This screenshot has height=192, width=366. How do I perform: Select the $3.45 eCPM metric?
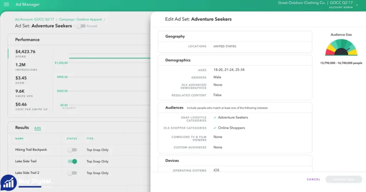(x=21, y=80)
